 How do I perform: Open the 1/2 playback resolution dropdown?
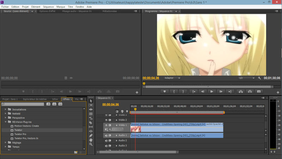pyautogui.click(x=246, y=78)
